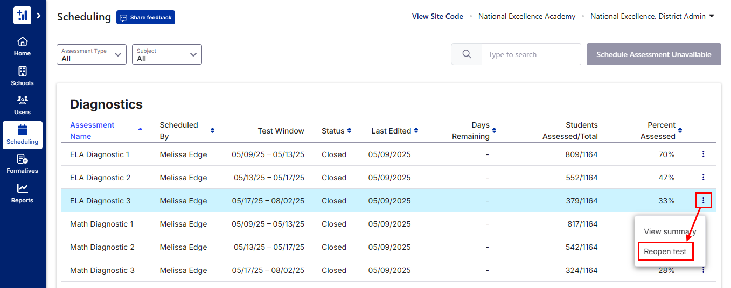Click the 05/09/25 – 05/13/25 window for ELA Diagnostic 1
Image resolution: width=731 pixels, height=288 pixels.
[x=268, y=154]
